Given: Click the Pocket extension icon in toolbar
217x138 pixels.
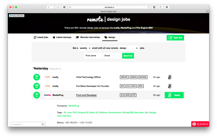Looking at the screenshot, I should pos(64,7).
